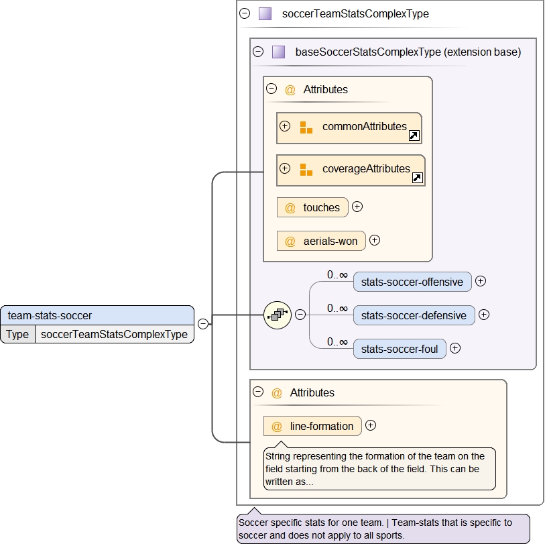Collapse the sequence compositor children
Viewport: 545px width, 546px height.
click(x=300, y=315)
